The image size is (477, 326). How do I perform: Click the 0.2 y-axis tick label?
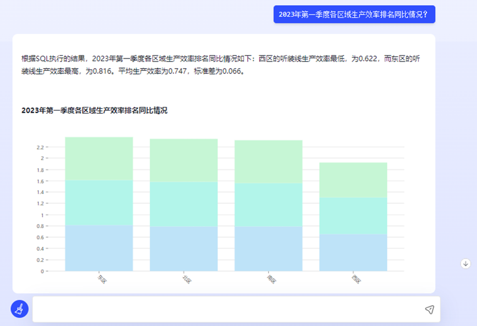click(x=40, y=260)
